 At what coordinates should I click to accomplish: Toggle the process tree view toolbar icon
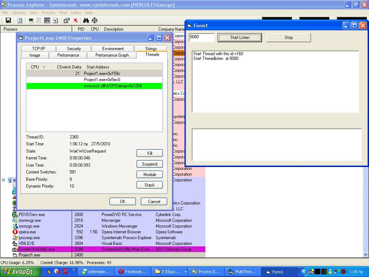pos(39,21)
